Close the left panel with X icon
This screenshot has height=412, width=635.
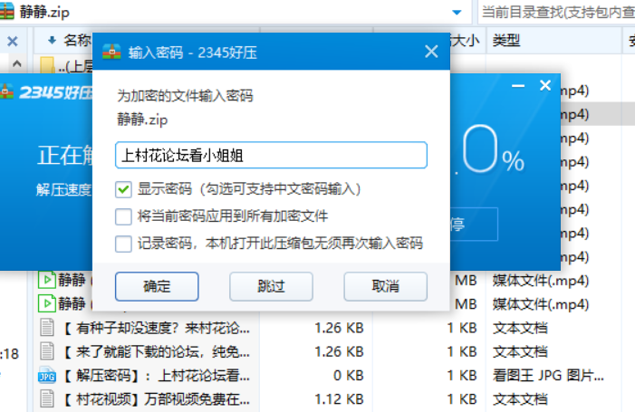tap(13, 41)
